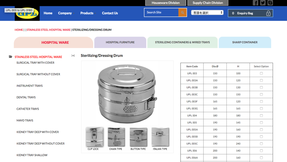This screenshot has width=287, height=162.
Task: Switch to the Hospital Ware tab
Action: (54, 42)
